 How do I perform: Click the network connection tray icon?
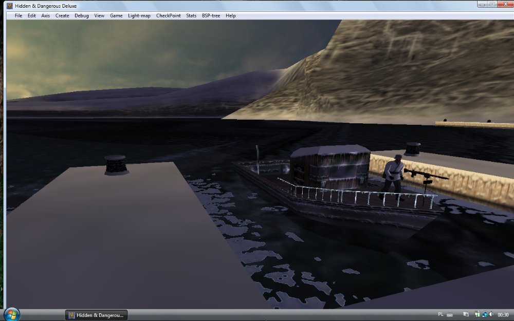tap(485, 314)
